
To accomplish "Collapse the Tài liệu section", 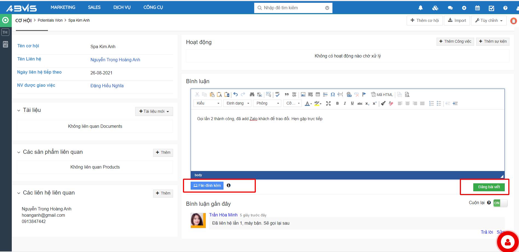I will [19, 111].
